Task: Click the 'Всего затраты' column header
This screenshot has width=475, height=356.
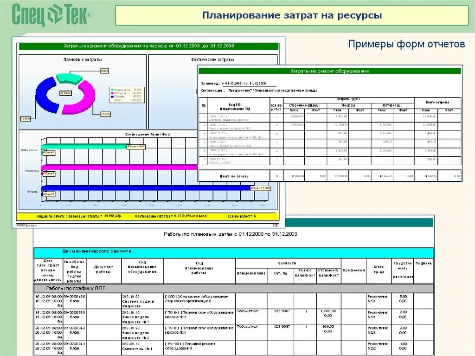Action: 437,103
